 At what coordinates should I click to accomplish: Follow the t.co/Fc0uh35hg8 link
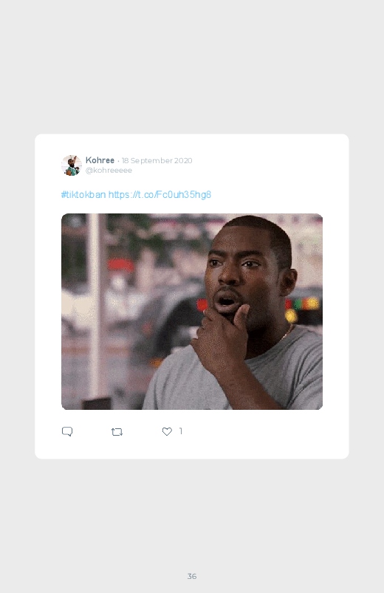click(160, 194)
